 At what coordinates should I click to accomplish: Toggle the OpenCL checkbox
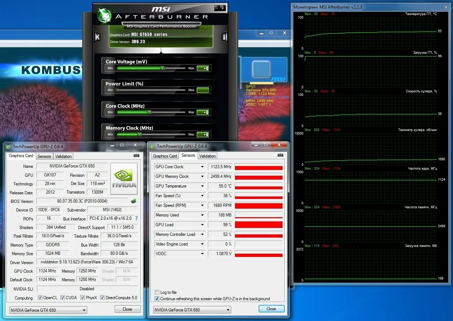coord(39,297)
